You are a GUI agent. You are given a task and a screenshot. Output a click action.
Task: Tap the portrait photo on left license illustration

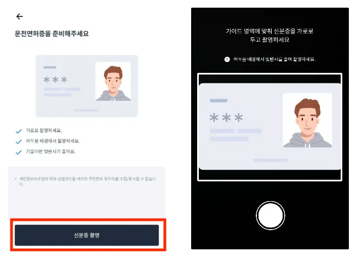113,81
